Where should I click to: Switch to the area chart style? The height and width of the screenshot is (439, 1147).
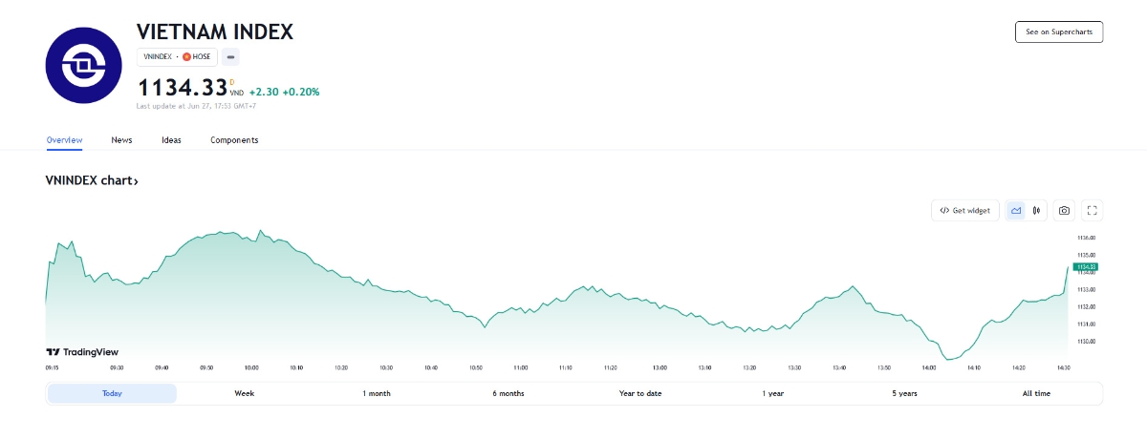tap(1016, 210)
